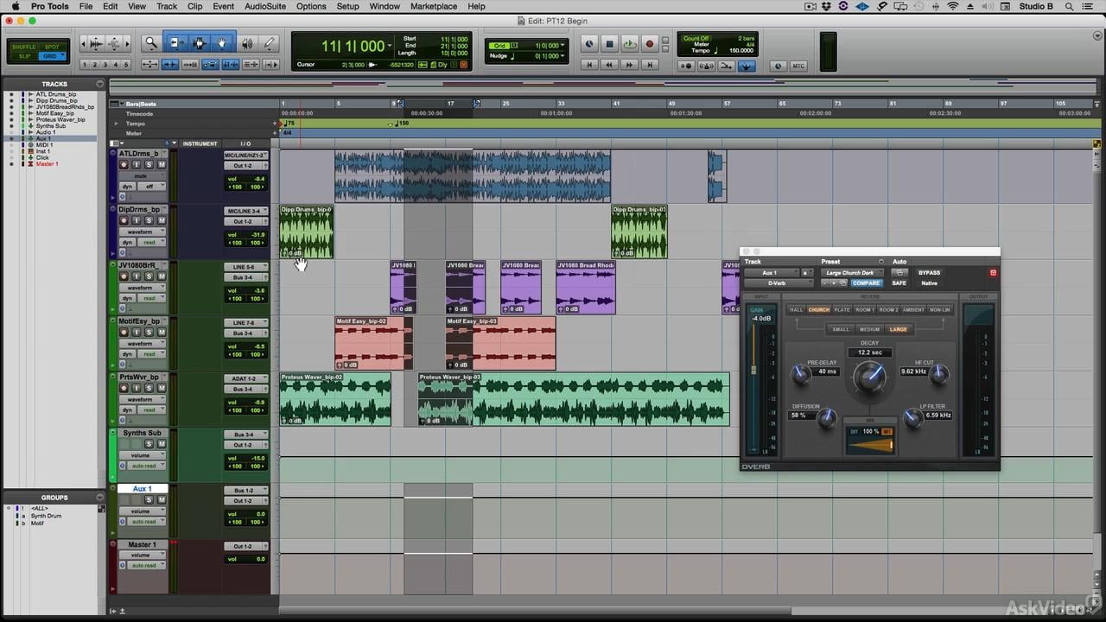
Task: Click the D-Verb DECAY knob
Action: pos(869,377)
